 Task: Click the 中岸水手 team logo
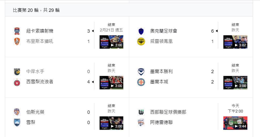(17, 72)
